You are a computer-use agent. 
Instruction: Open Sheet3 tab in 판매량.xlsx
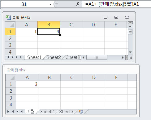pos(66,112)
